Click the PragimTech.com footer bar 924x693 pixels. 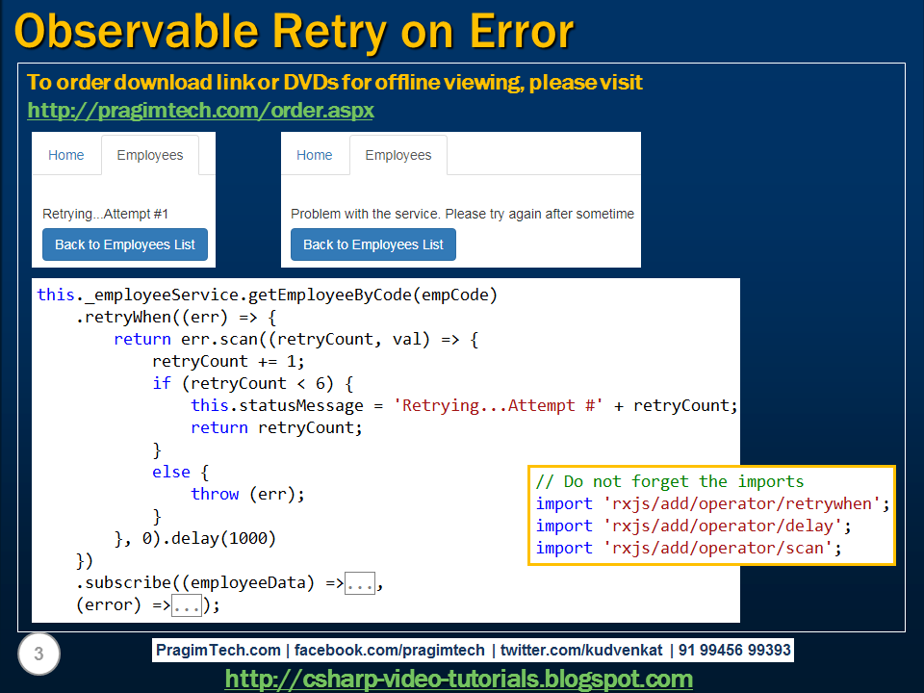pyautogui.click(x=474, y=651)
